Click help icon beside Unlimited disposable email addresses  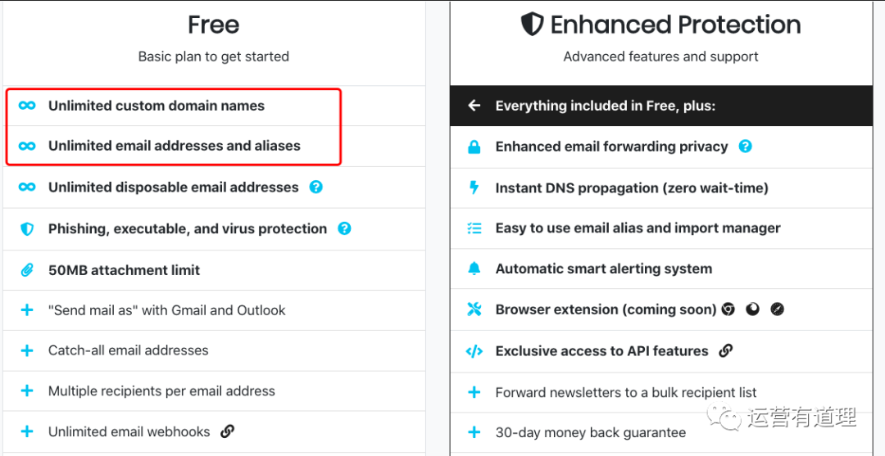click(316, 187)
